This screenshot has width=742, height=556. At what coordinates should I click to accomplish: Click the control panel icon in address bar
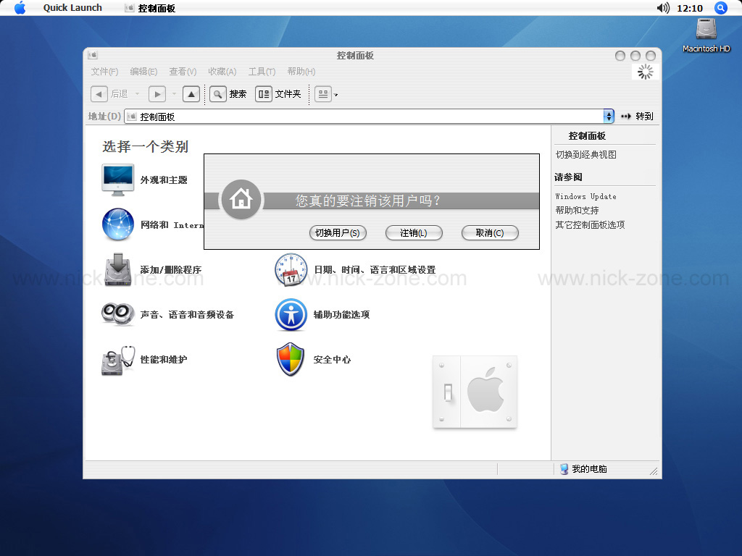[x=132, y=117]
